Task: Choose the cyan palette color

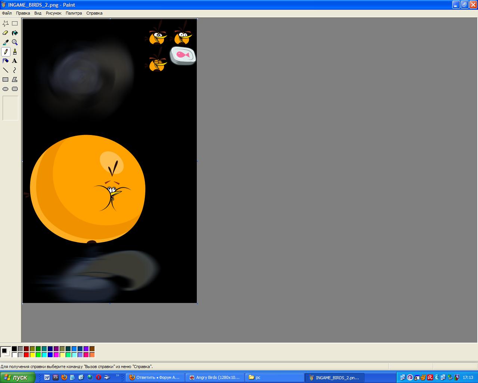Action: tap(44, 355)
